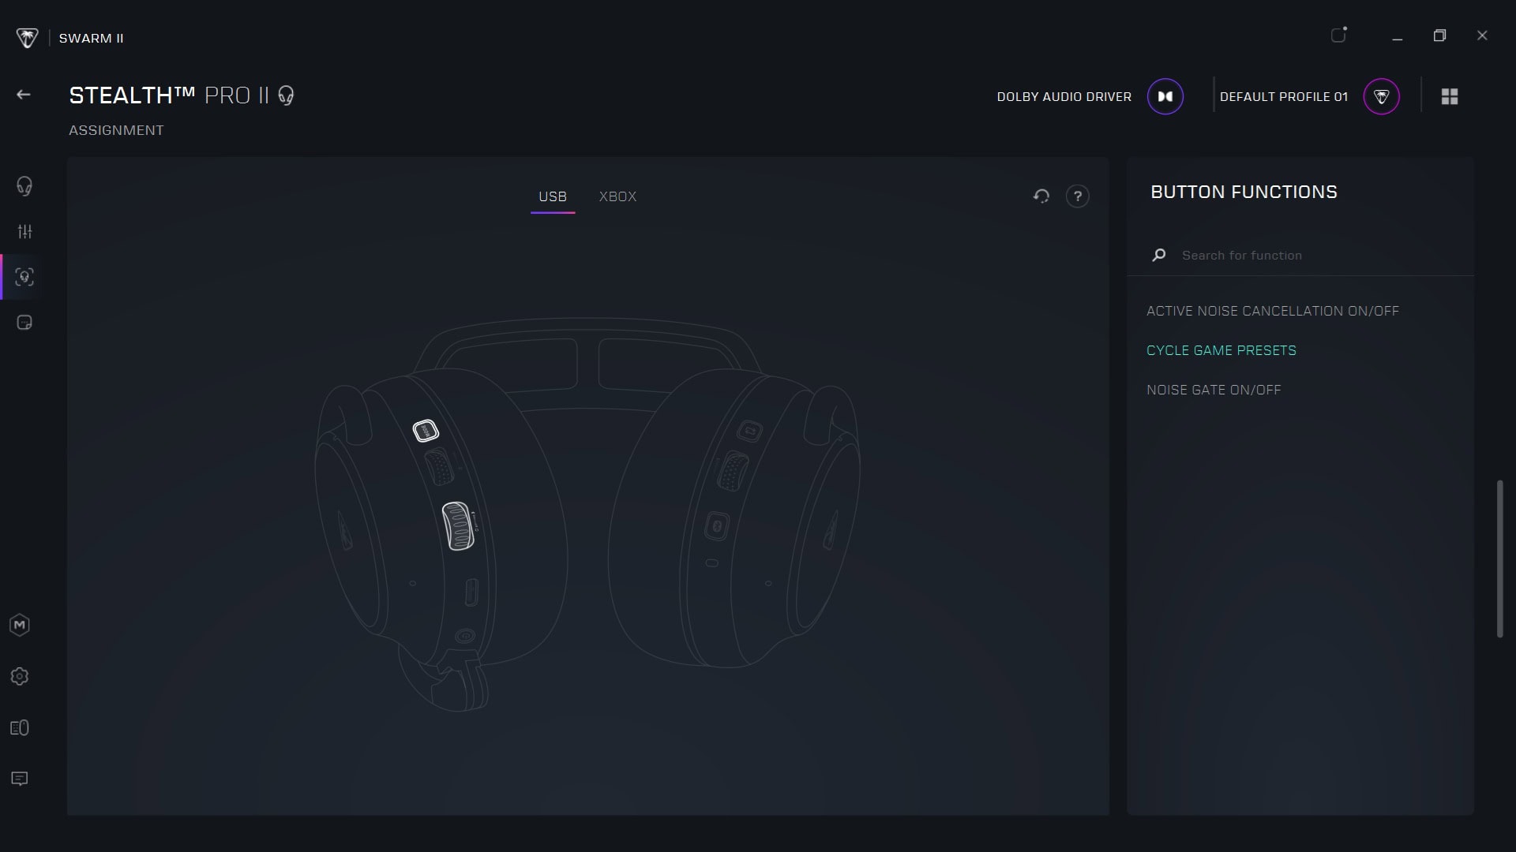Open the headset overview sidebar icon
This screenshot has width=1516, height=852.
pyautogui.click(x=24, y=185)
